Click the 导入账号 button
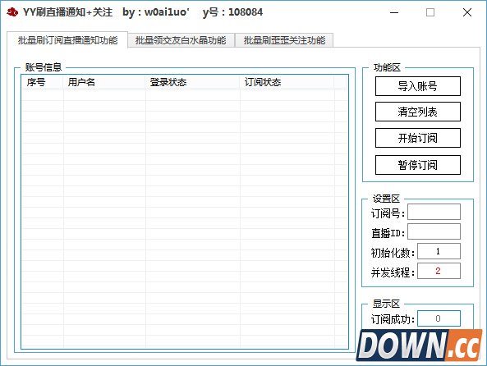Screen dimensions: 487x366 click(x=418, y=86)
